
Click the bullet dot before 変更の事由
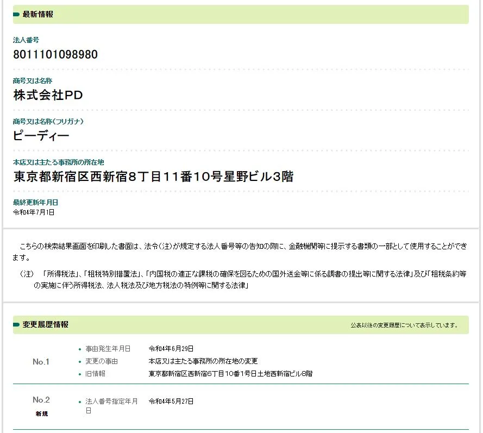coord(80,361)
